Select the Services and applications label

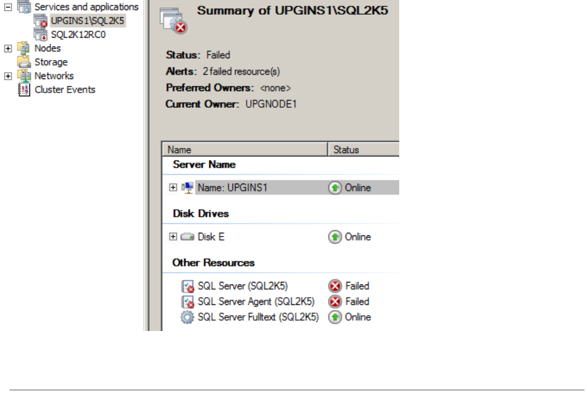(86, 7)
